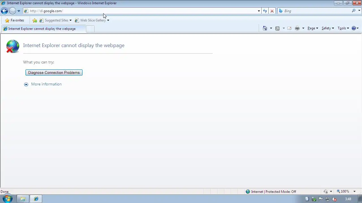Click the clock showing 3:48

coord(348,199)
